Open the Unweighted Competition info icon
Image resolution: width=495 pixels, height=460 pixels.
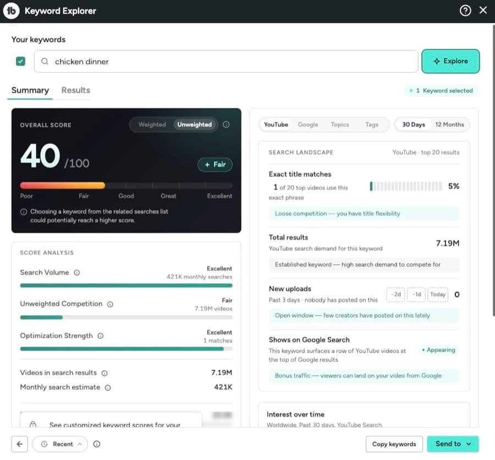(110, 304)
